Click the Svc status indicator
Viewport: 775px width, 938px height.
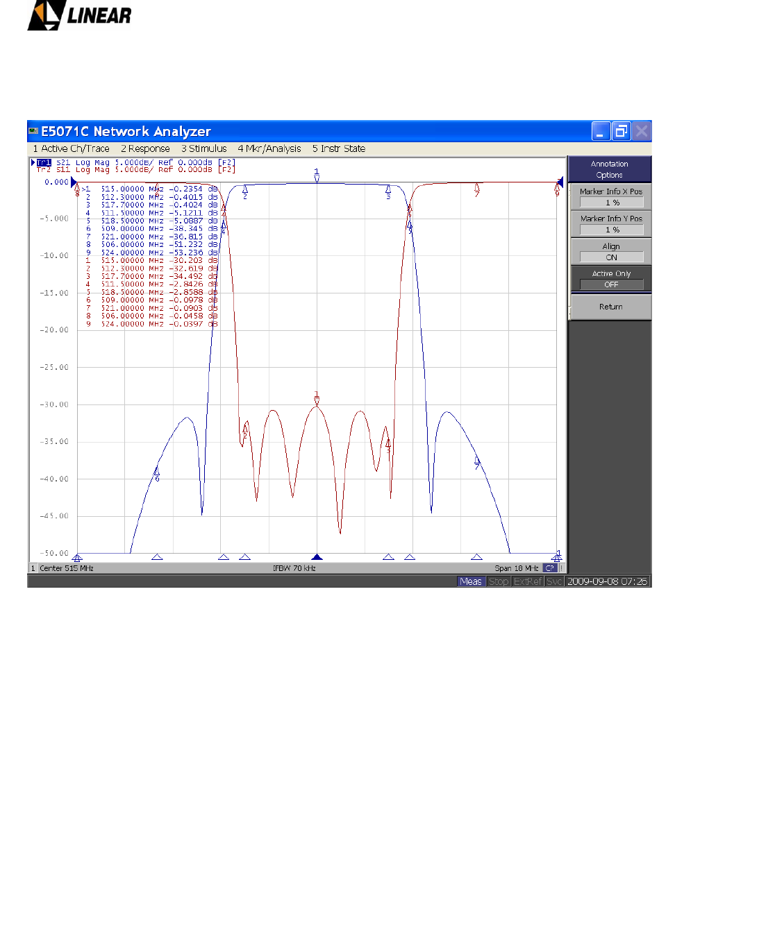pos(554,581)
